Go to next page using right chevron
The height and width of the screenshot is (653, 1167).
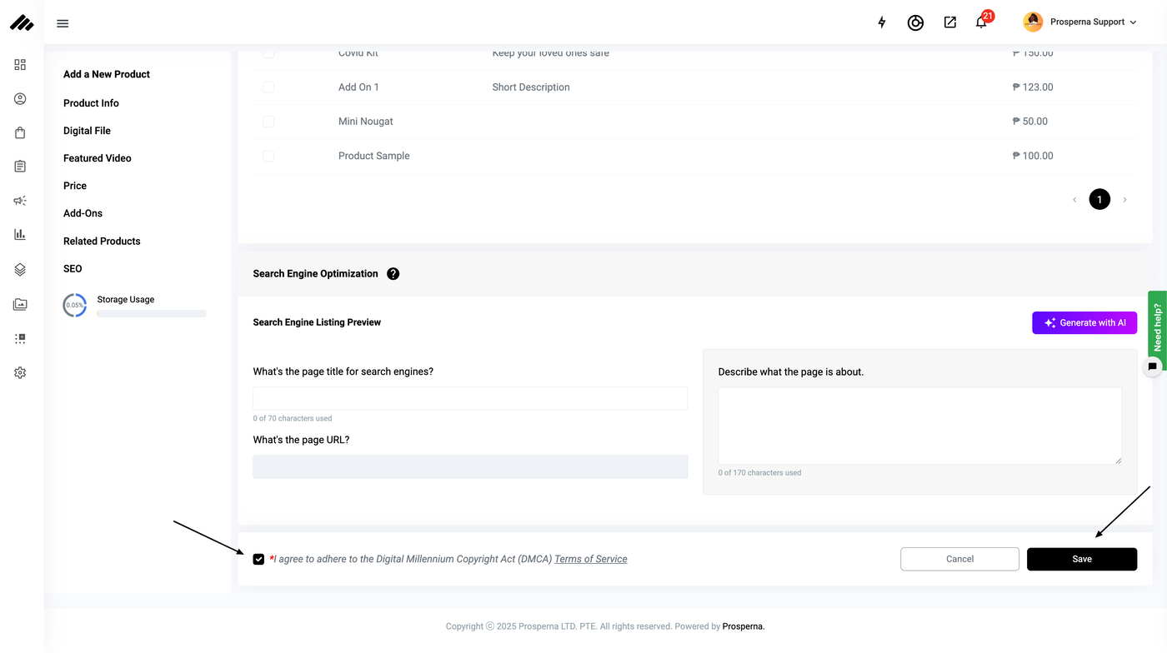pyautogui.click(x=1124, y=200)
